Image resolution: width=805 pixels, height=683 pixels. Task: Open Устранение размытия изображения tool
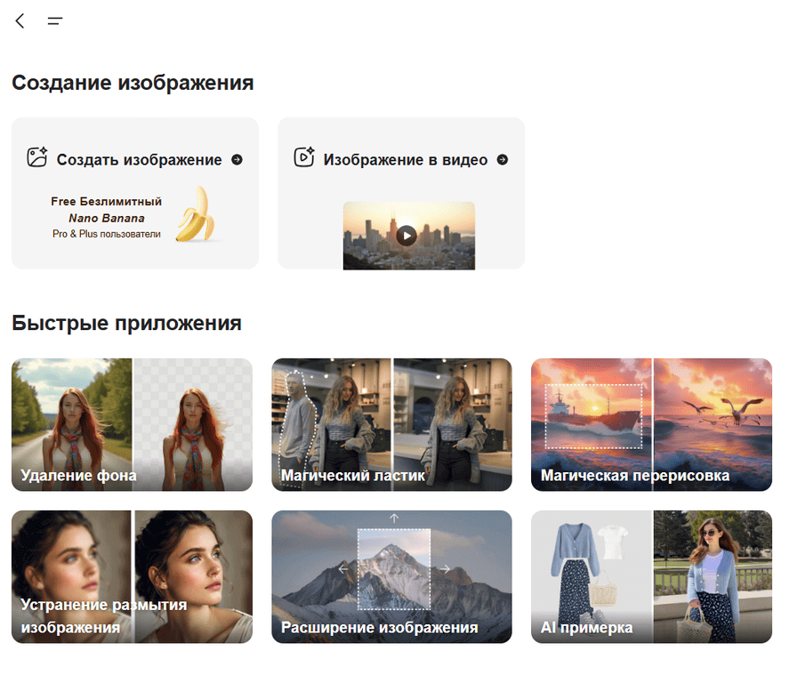132,576
